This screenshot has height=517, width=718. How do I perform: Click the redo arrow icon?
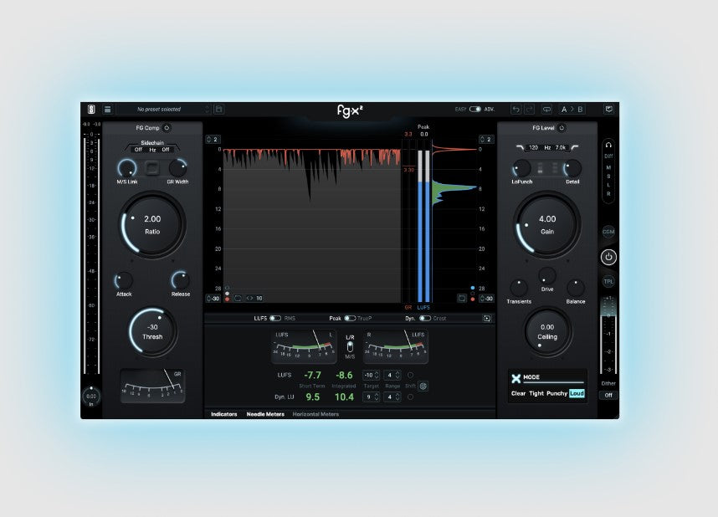click(x=529, y=109)
